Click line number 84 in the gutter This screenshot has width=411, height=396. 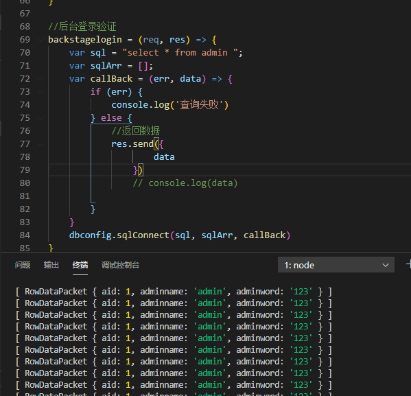pyautogui.click(x=25, y=235)
